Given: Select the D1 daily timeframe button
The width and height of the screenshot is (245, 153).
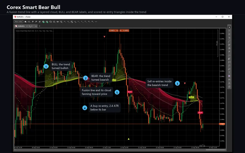Looking at the screenshot, I should (x=85, y=22).
